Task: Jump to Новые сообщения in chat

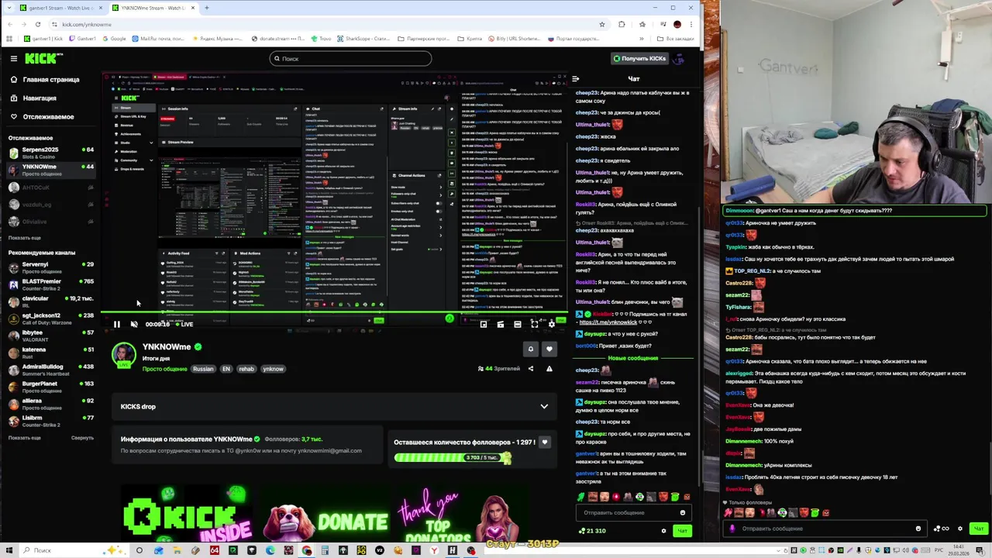Action: click(x=632, y=358)
